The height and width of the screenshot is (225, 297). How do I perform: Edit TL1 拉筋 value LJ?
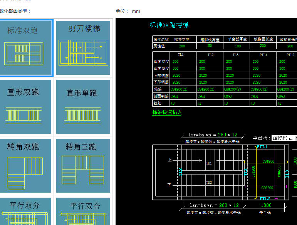tap(173, 103)
